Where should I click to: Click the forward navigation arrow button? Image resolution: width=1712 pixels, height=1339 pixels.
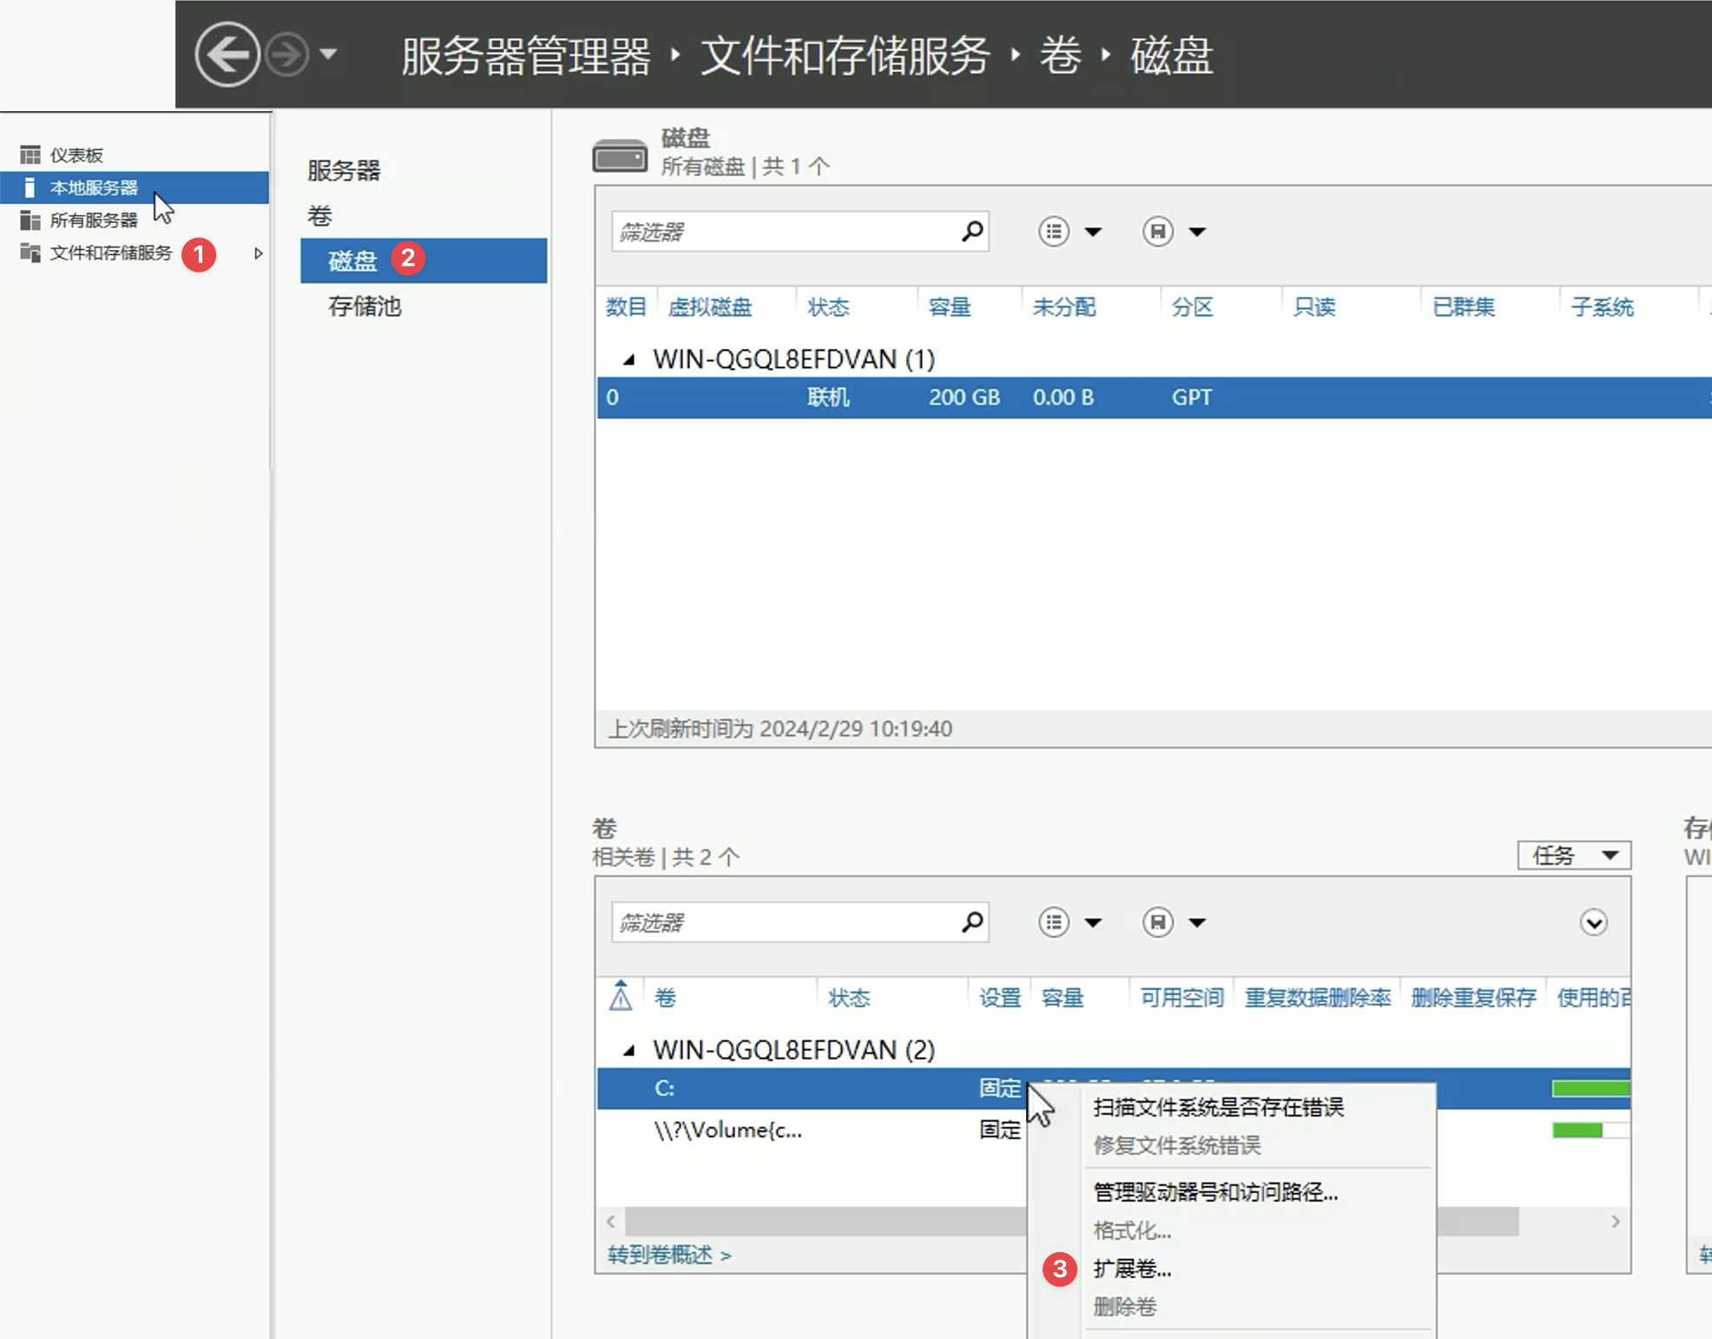click(286, 55)
